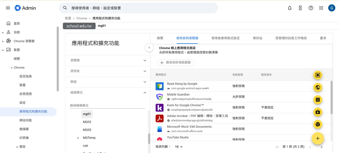Expand 報告 in the sidebar
The width and height of the screenshot is (339, 153).
pos(17,147)
